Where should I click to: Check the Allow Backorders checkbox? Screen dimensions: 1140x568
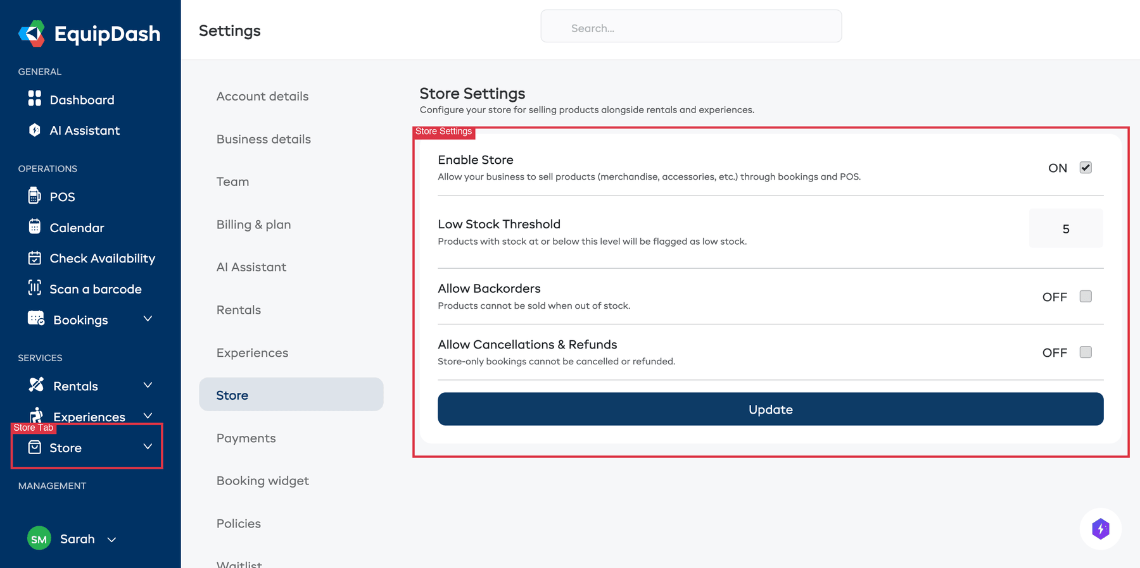(1086, 296)
